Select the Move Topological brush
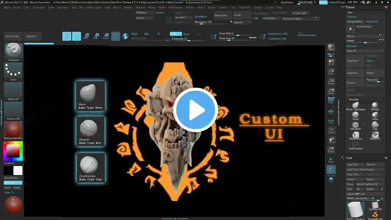Viewport: 391px width, 220px height. tap(356, 106)
